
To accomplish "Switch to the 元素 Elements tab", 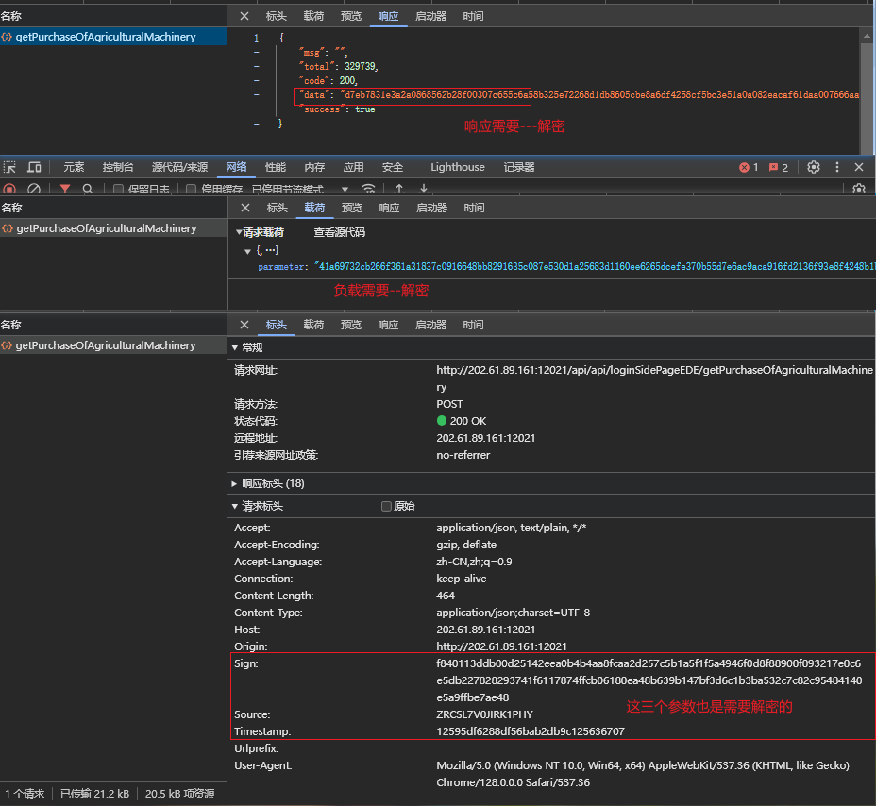I will [74, 167].
